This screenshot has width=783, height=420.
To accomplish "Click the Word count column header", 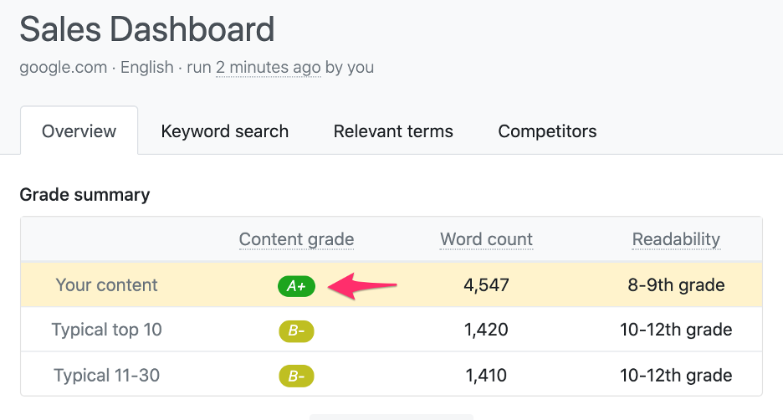I will pyautogui.click(x=486, y=239).
